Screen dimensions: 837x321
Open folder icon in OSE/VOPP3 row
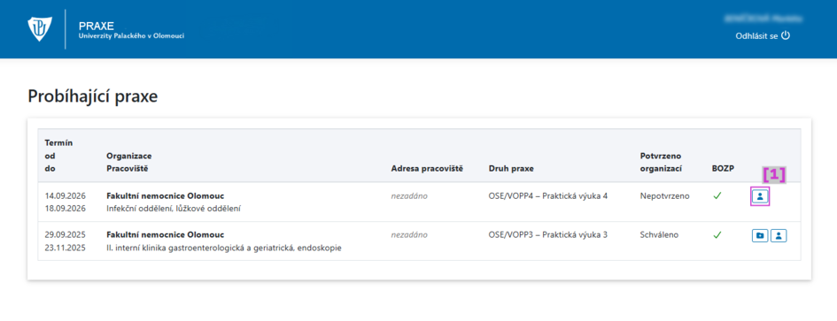[760, 235]
